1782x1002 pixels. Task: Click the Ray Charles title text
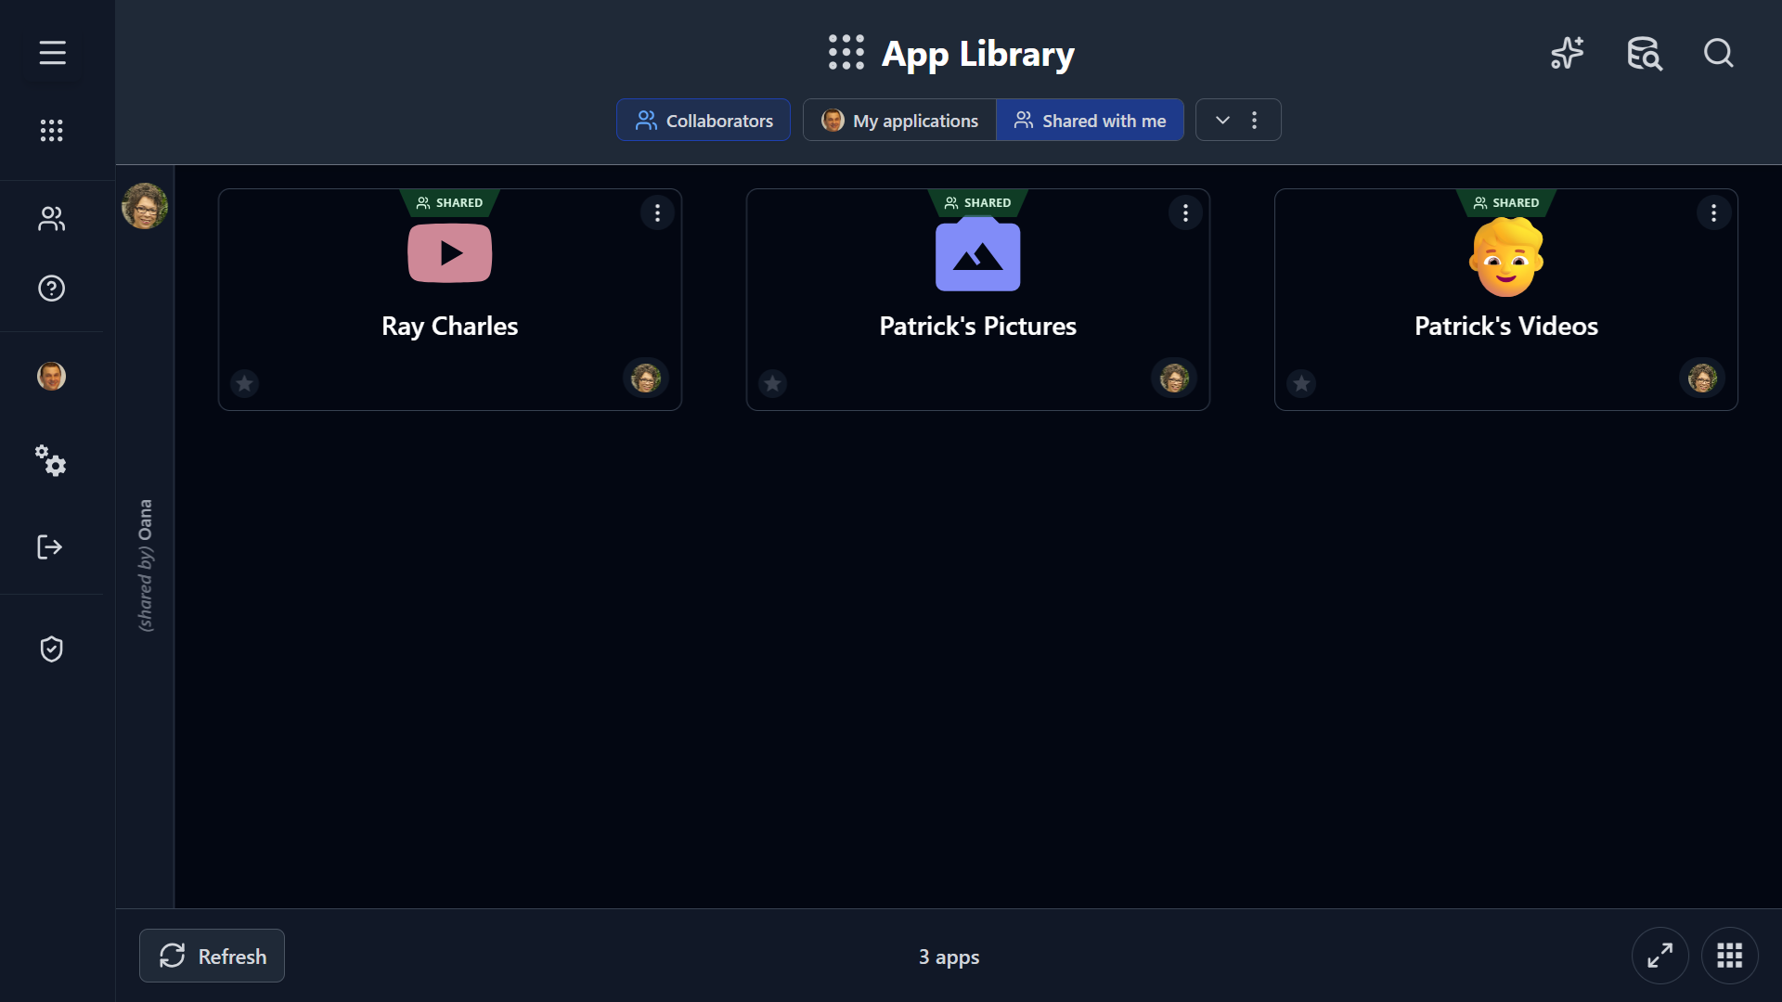click(450, 327)
